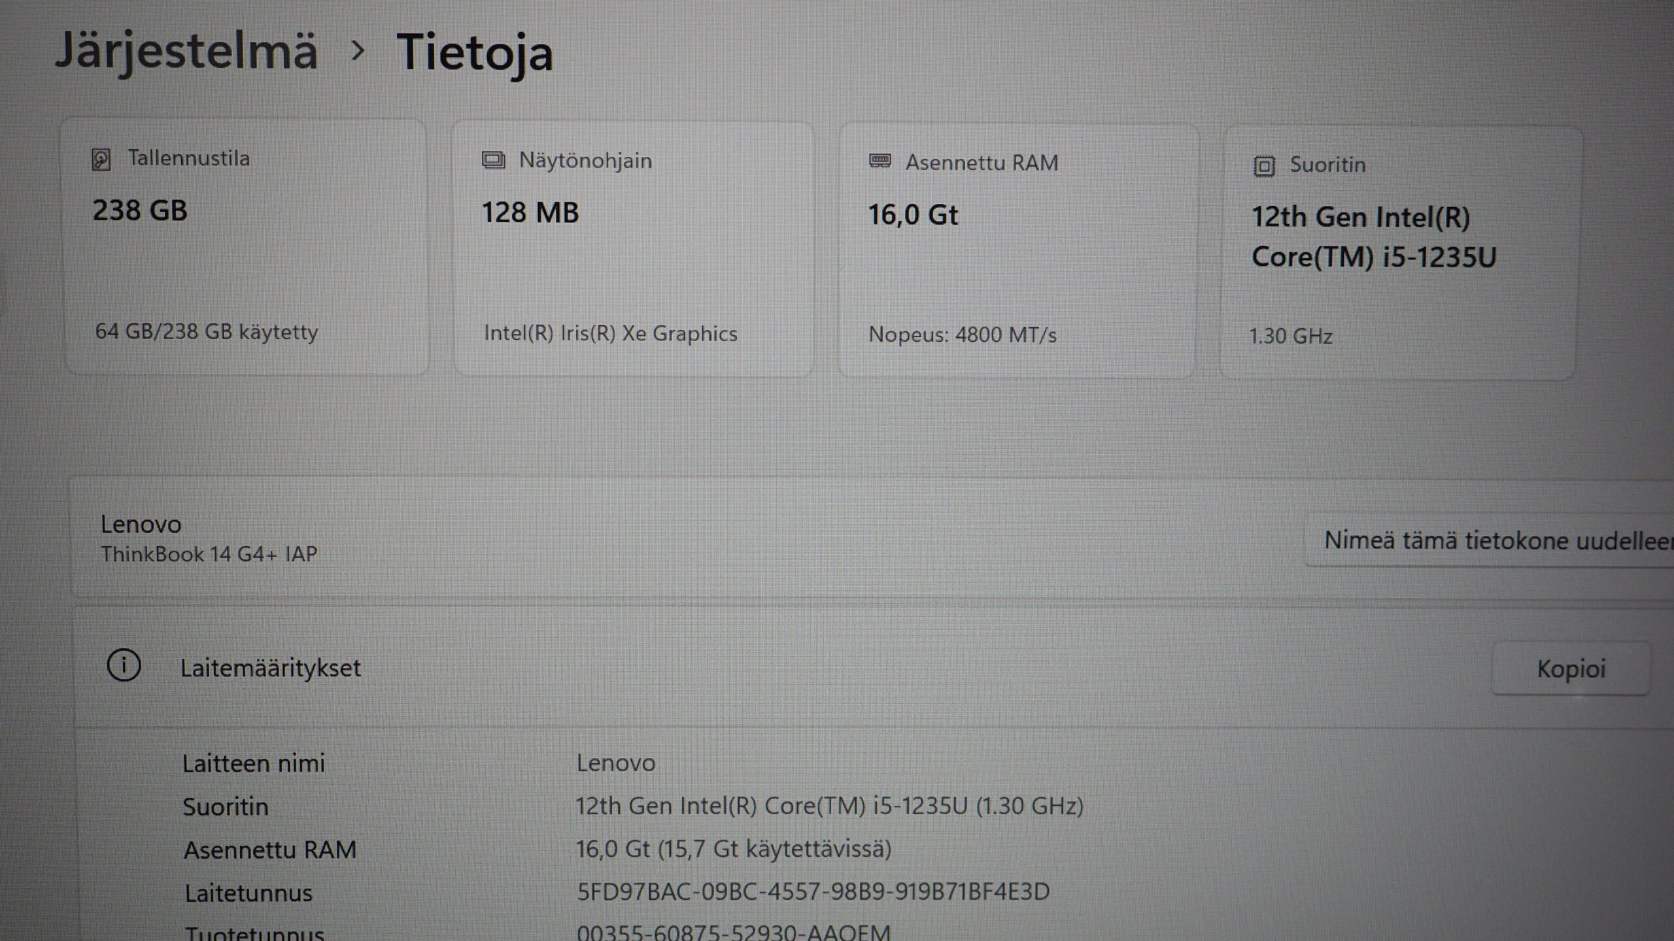Click the 1.30 GHz text in the Suoritin card

pyautogui.click(x=1290, y=336)
